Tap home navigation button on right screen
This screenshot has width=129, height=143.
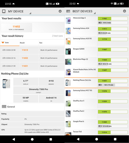[x=97, y=139]
